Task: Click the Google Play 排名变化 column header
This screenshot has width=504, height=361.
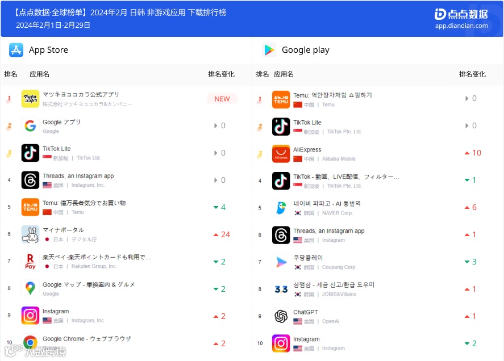Action: coord(472,74)
